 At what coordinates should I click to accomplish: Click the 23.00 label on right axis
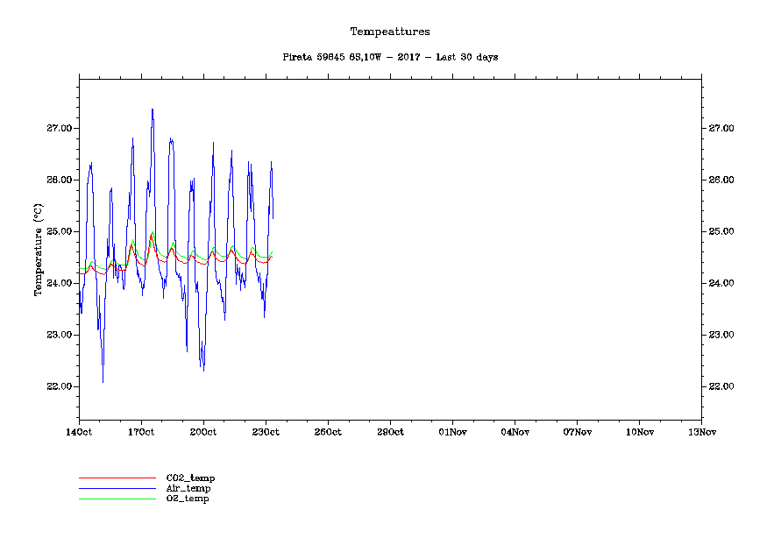coord(721,335)
